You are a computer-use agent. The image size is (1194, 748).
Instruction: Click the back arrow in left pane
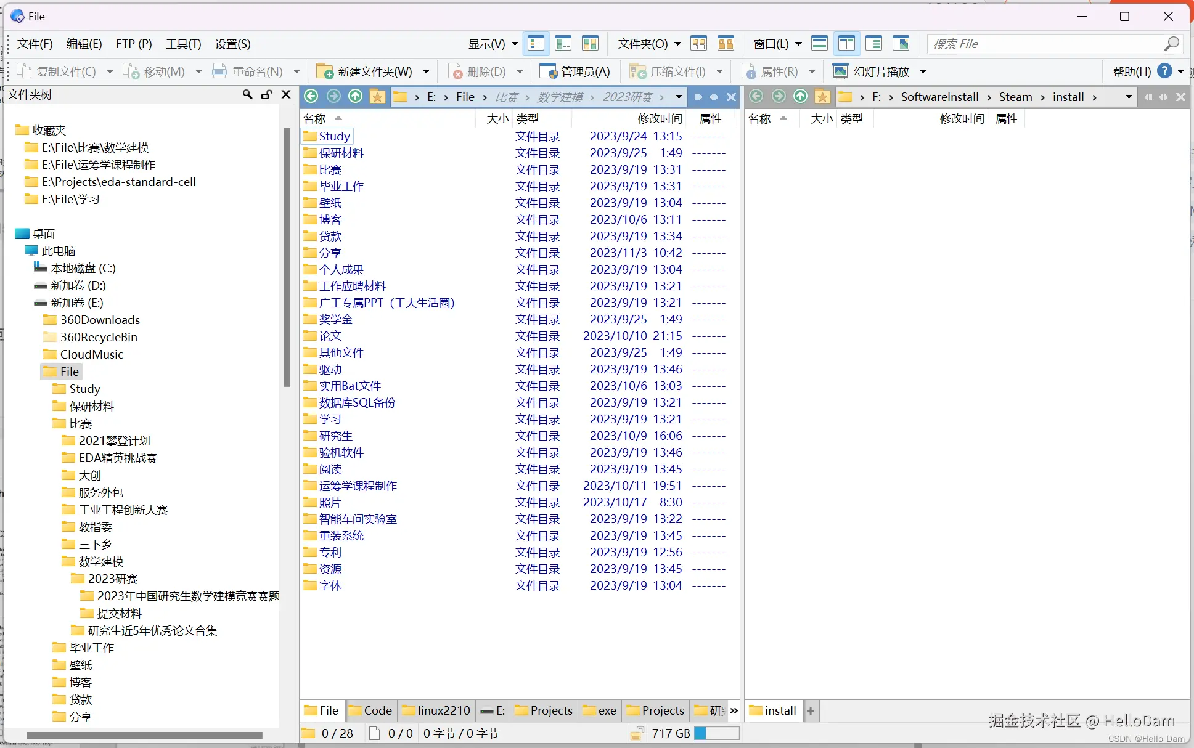click(x=311, y=97)
